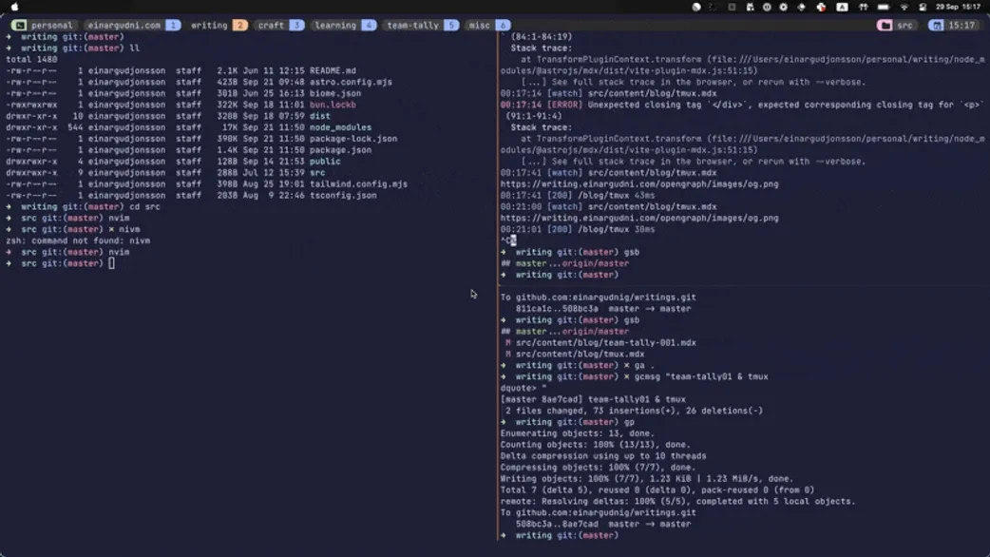Screen dimensions: 990x557
Task: Switch to the "craft" tmux window
Action: click(x=271, y=25)
